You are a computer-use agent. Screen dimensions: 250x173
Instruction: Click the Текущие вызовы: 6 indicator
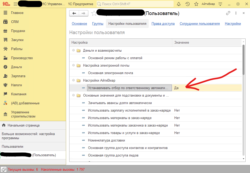click(x=23, y=169)
